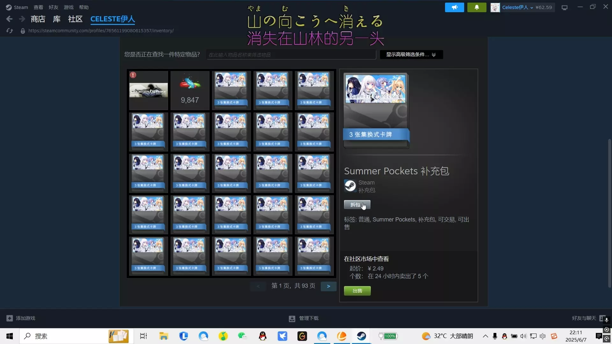The height and width of the screenshot is (344, 612).
Task: Open the Windows notification center icon
Action: click(599, 336)
